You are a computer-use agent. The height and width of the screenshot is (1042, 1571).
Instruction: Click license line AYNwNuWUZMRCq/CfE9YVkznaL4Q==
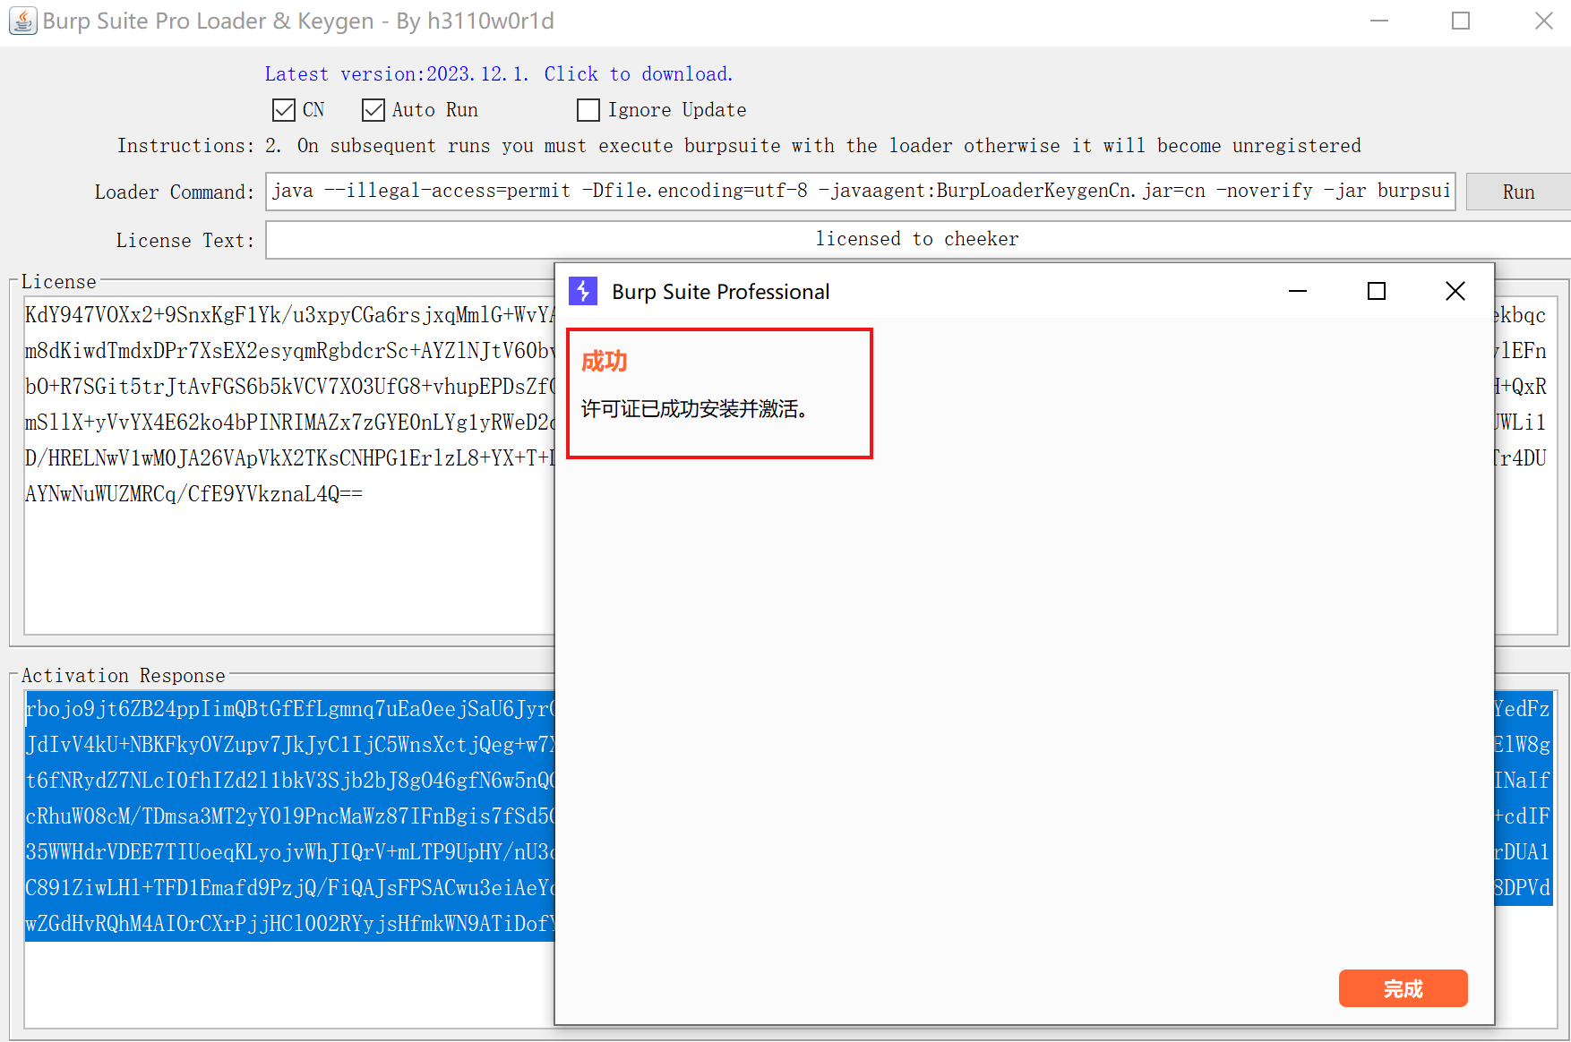pyautogui.click(x=193, y=494)
